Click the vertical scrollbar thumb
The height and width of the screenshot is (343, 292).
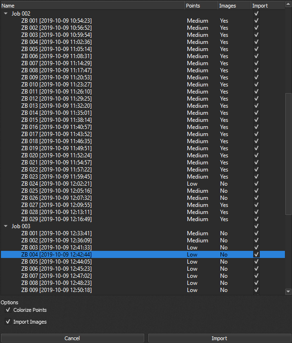[x=288, y=154]
